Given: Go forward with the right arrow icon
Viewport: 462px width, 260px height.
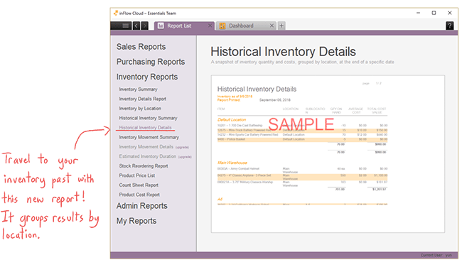Looking at the screenshot, I should click(145, 26).
